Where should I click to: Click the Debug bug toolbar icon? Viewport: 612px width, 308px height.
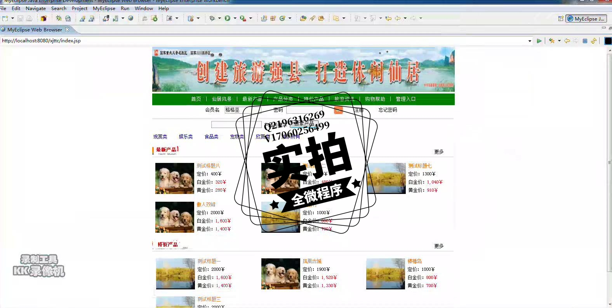pyautogui.click(x=212, y=18)
